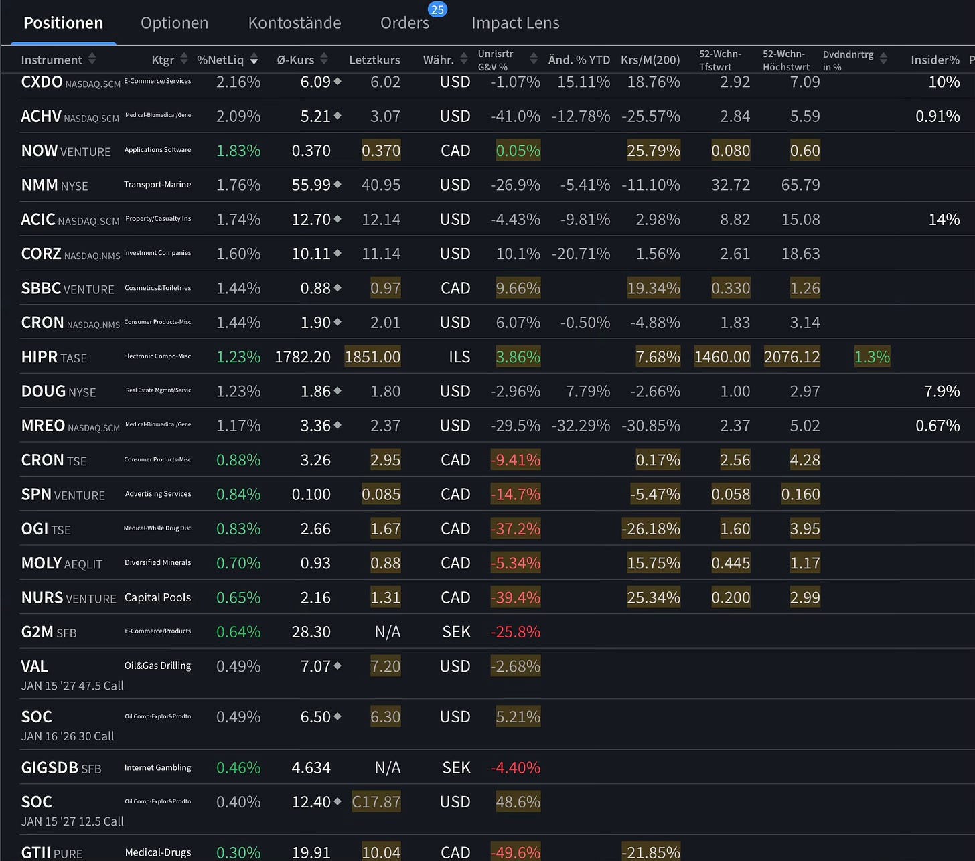Select the ACHV instrument row

pyautogui.click(x=70, y=116)
